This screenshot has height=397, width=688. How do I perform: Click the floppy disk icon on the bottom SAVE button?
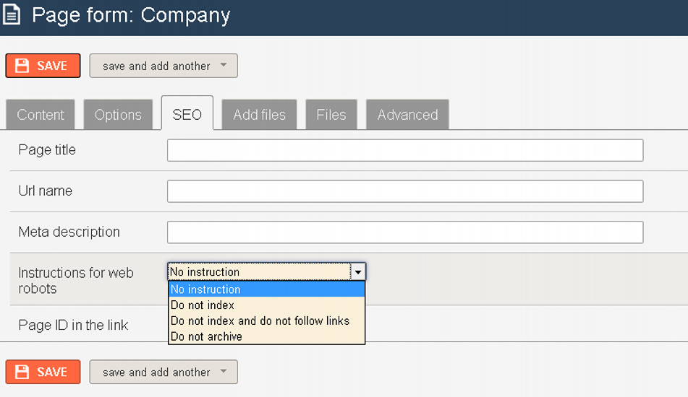click(22, 372)
